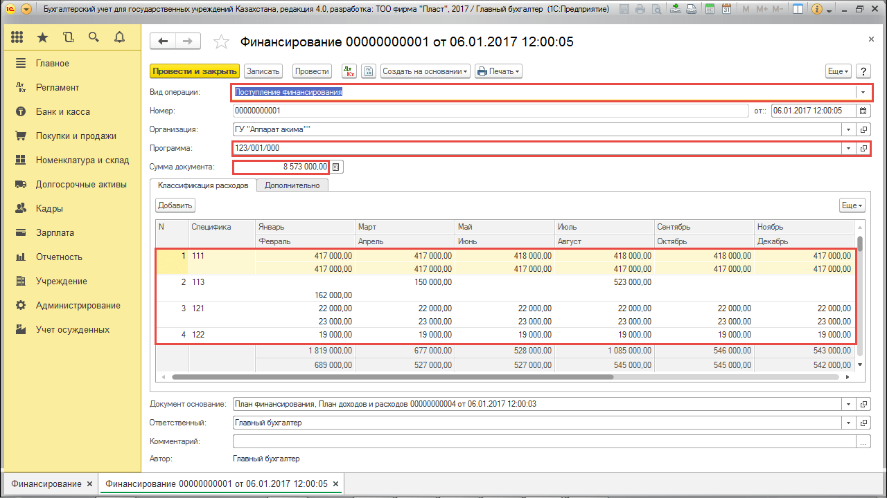Open the Зарплата section in sidebar
The width and height of the screenshot is (887, 498).
55,232
